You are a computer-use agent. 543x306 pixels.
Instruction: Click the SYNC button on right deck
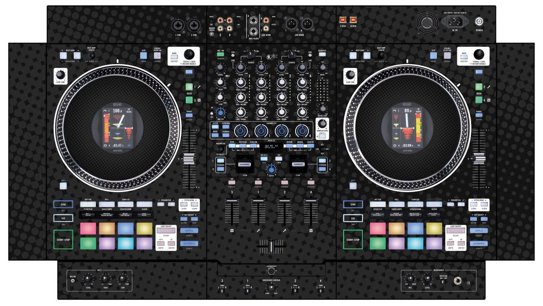click(x=353, y=204)
